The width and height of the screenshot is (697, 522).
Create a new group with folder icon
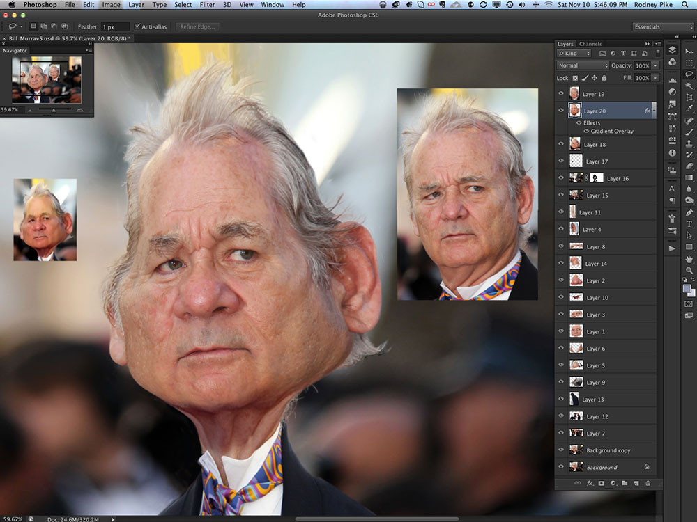(x=625, y=483)
